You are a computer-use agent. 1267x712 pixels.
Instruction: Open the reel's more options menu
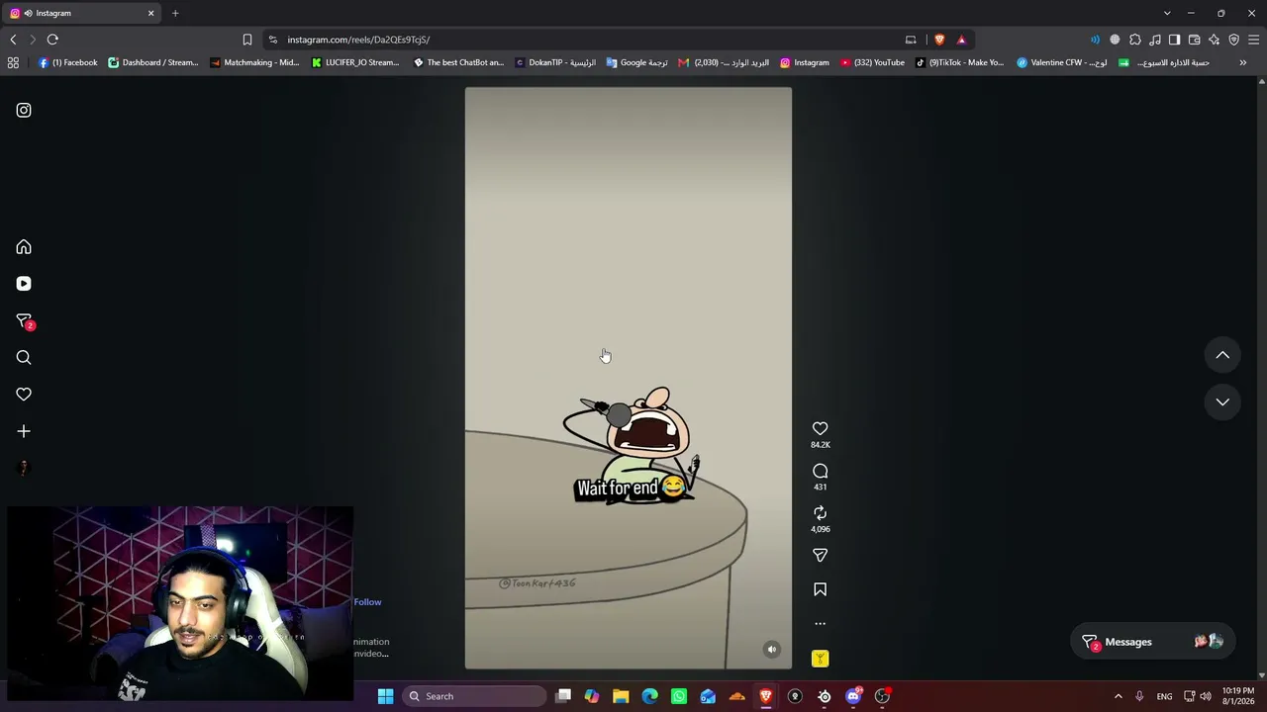(x=820, y=624)
